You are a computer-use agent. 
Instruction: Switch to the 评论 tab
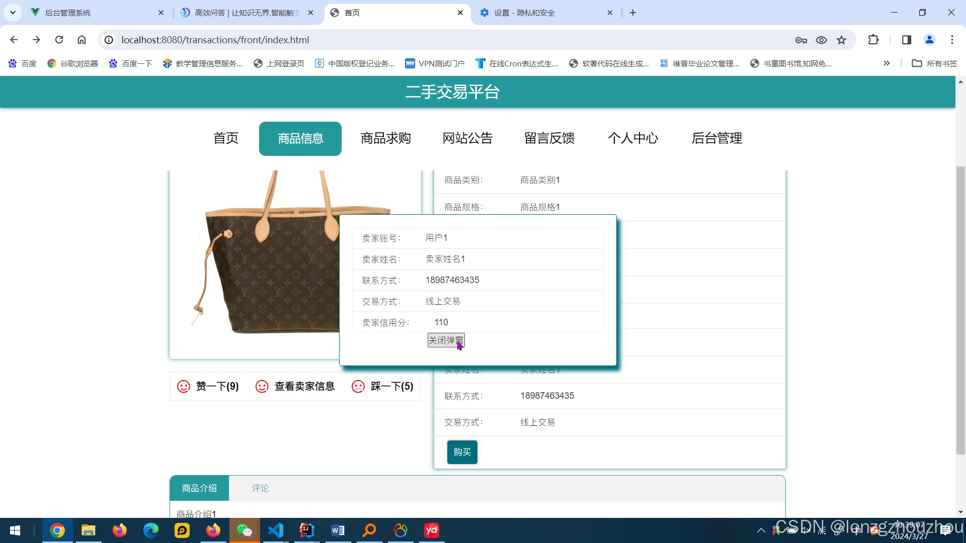pyautogui.click(x=260, y=488)
